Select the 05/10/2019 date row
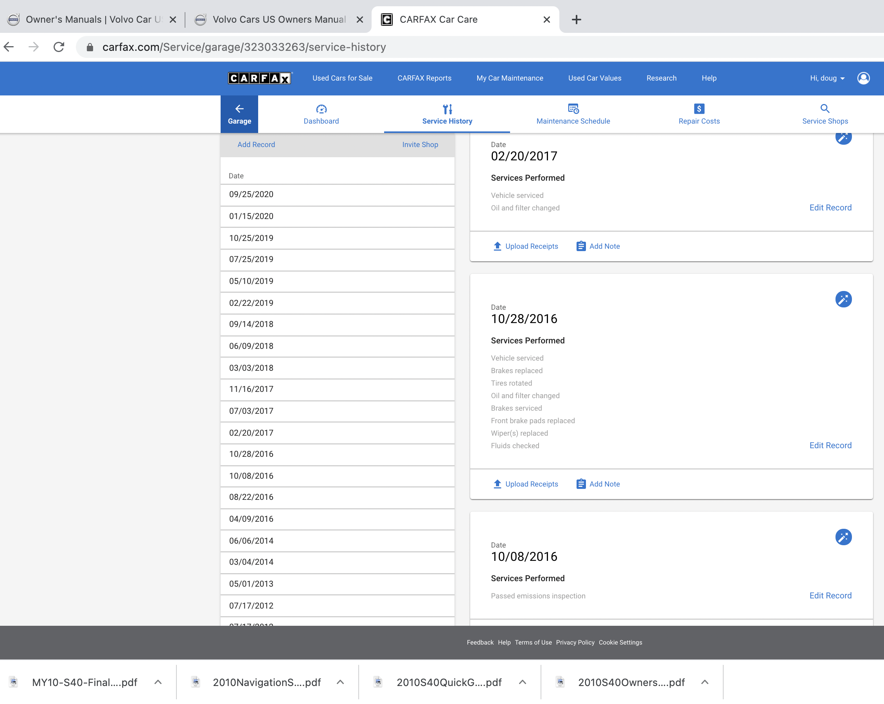Viewport: 884px width, 704px height. (x=337, y=281)
